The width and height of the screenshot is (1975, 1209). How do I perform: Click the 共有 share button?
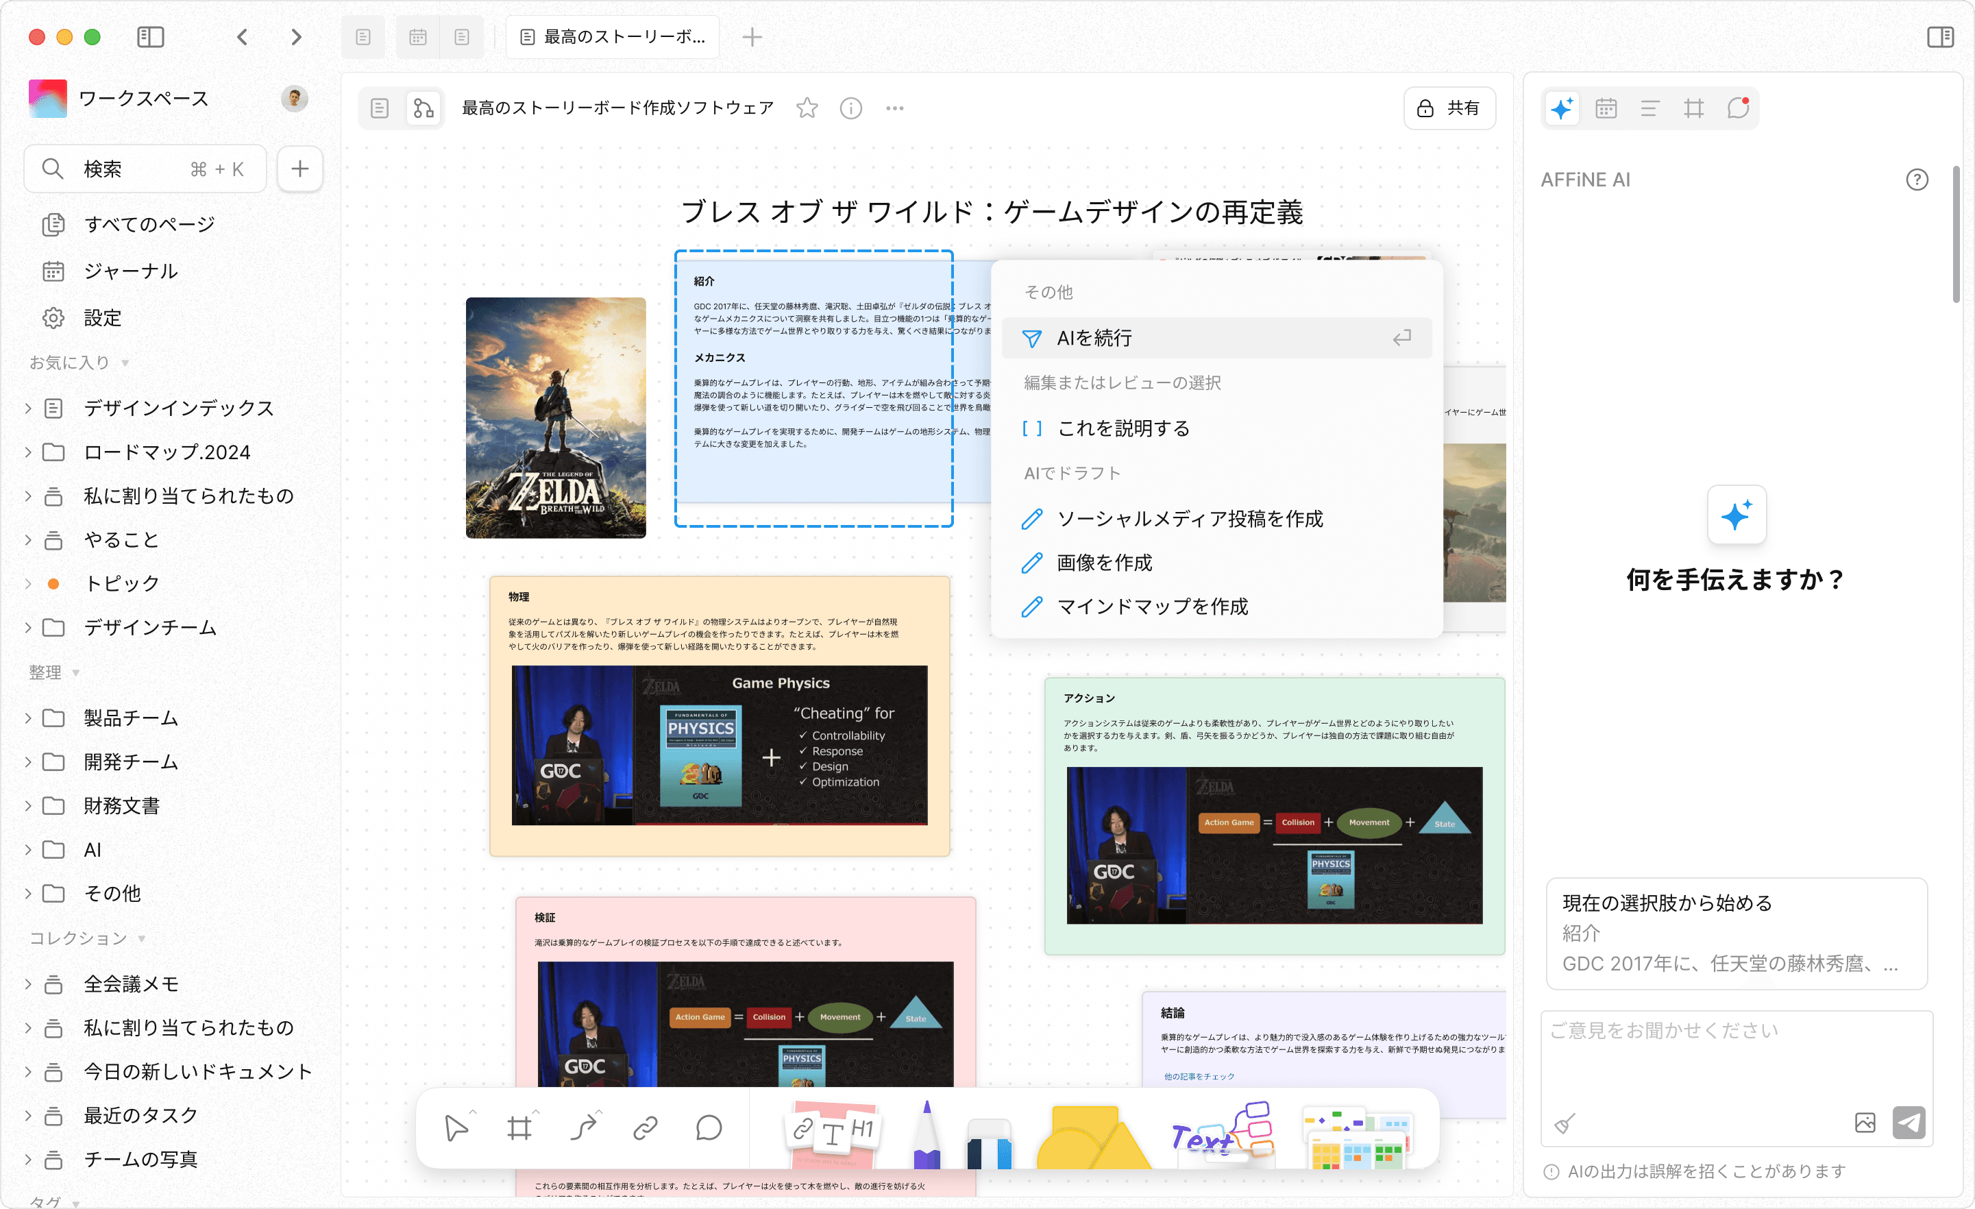1449,108
